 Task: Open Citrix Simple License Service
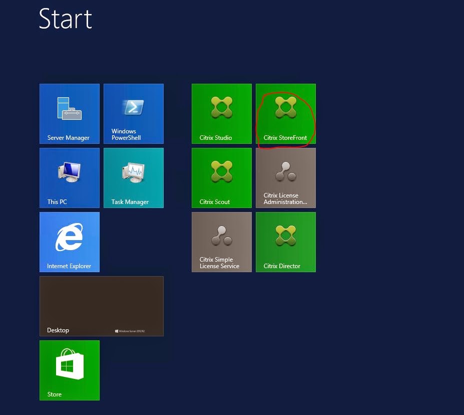(x=221, y=242)
